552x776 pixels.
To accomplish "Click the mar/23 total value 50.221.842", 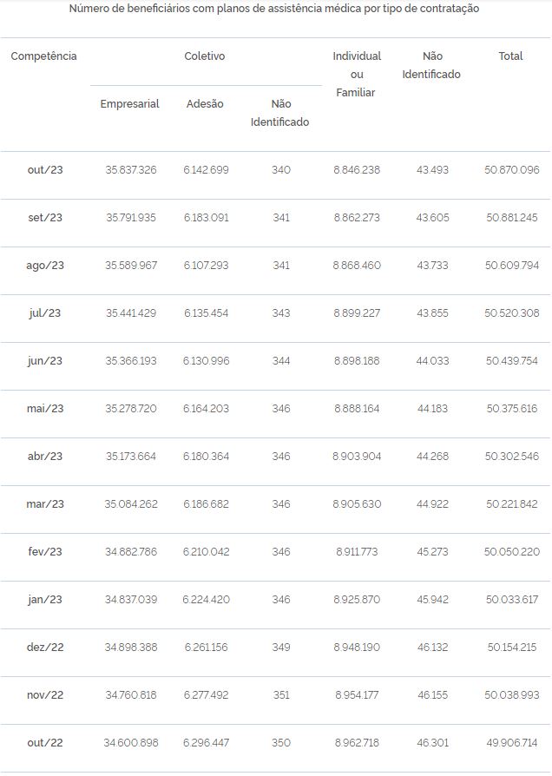I will pyautogui.click(x=511, y=504).
